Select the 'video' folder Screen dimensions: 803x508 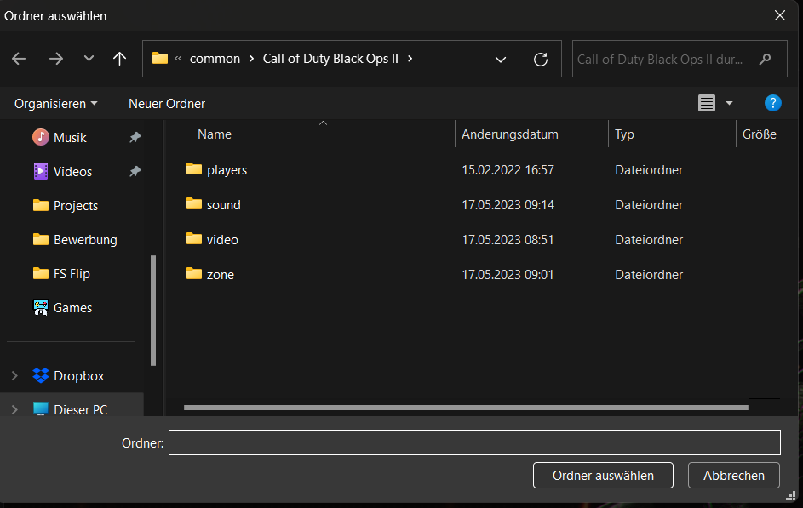[222, 239]
